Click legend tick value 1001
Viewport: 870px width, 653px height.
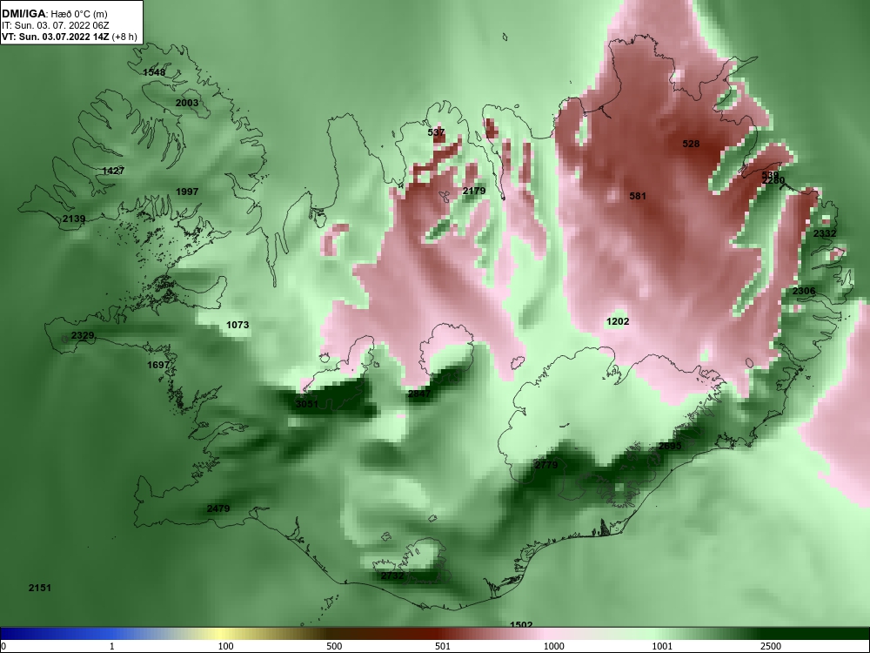point(662,646)
